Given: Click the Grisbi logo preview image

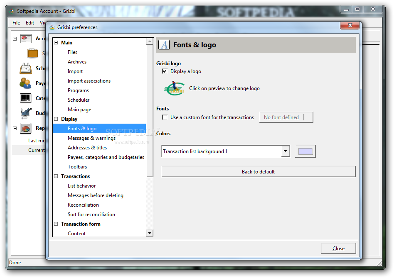Looking at the screenshot, I should (174, 88).
